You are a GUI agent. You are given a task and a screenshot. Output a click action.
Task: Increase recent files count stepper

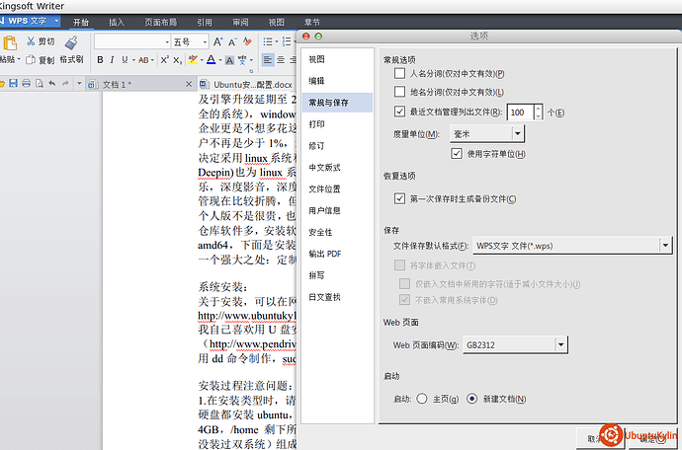coord(538,109)
